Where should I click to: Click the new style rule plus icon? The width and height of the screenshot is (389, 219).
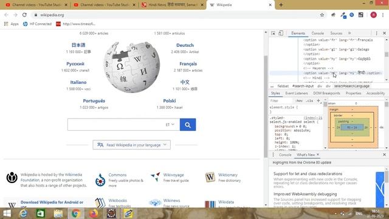coord(318,100)
